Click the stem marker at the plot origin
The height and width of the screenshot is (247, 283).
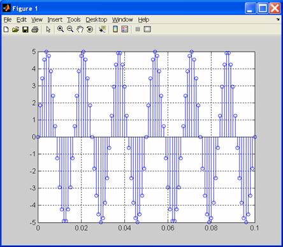coord(38,137)
